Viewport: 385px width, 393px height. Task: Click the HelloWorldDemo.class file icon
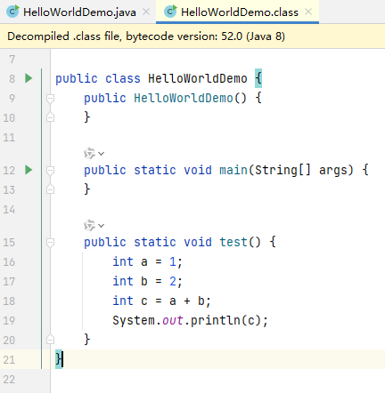(x=170, y=12)
